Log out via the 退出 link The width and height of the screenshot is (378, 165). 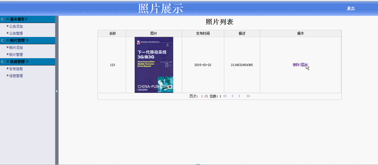[351, 8]
